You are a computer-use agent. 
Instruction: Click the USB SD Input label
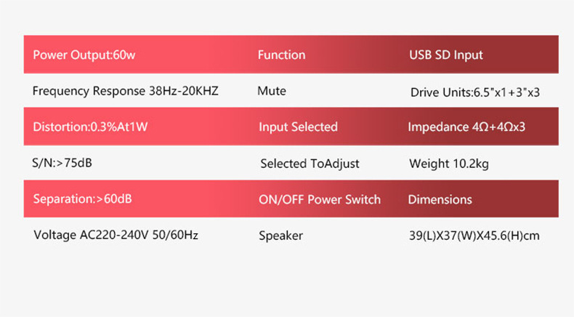tap(445, 55)
